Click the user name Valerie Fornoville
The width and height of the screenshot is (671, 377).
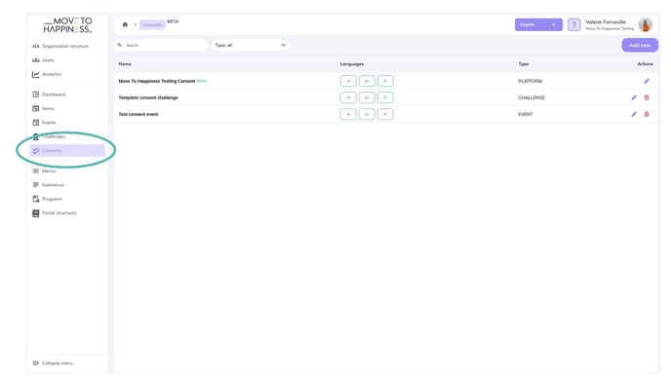pos(605,21)
